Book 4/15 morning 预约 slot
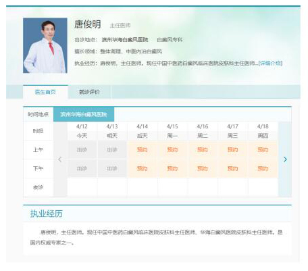 click(172, 150)
